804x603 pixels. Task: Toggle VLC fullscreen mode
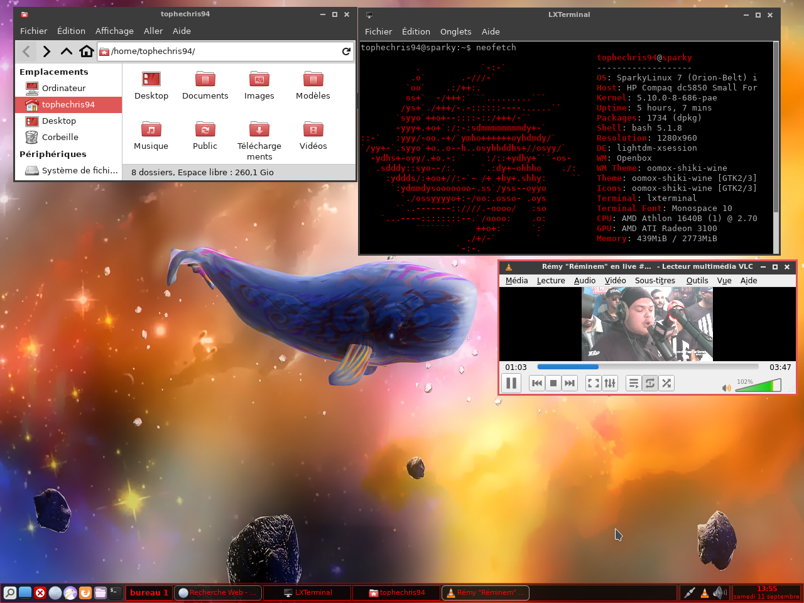click(593, 383)
